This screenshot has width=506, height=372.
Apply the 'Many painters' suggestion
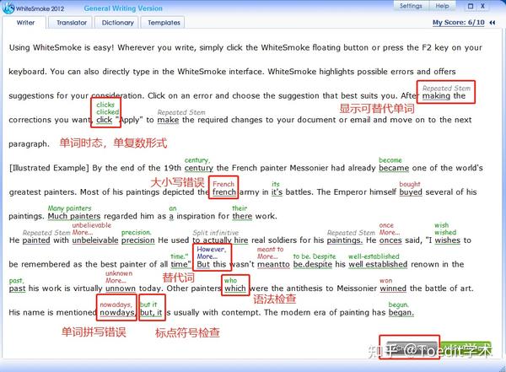(69, 208)
